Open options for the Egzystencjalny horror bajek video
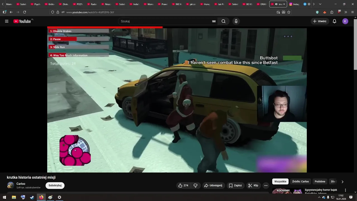 (x=345, y=190)
